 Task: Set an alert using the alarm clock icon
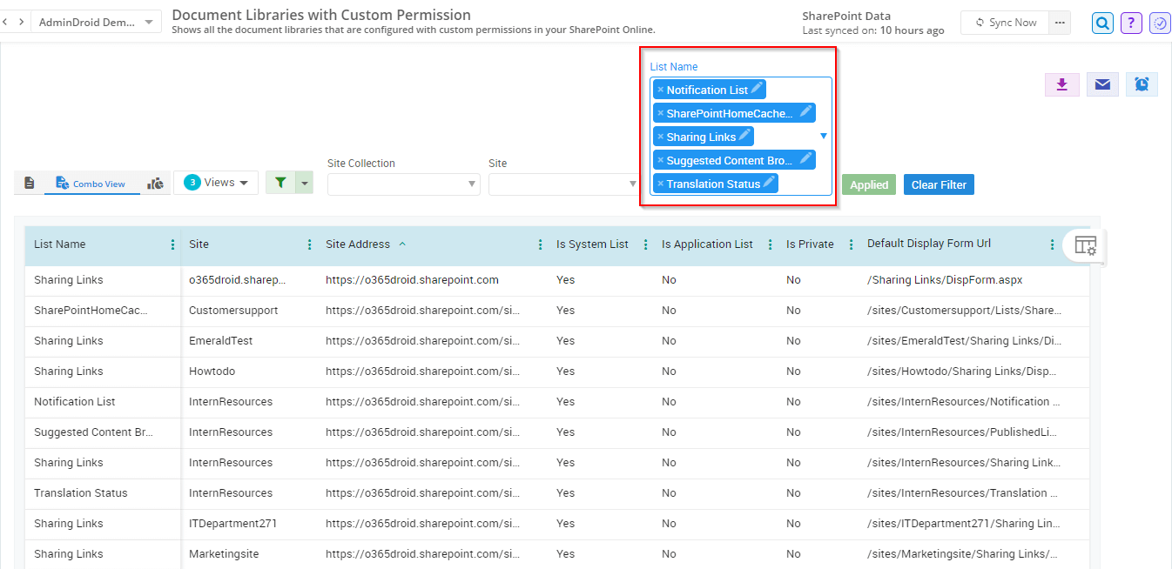(x=1142, y=84)
